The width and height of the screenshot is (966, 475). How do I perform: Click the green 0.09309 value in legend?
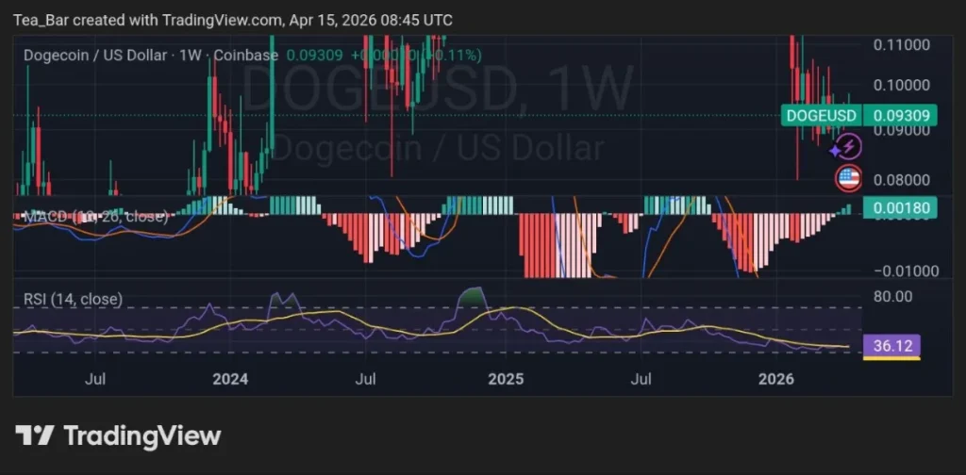[315, 56]
